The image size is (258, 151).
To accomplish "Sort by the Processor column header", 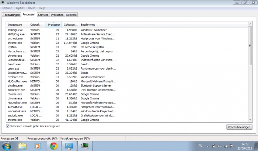I will tap(53, 25).
